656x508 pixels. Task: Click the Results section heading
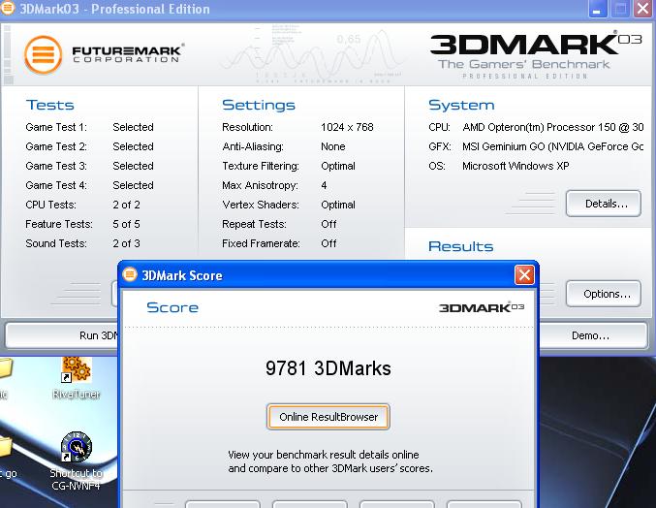click(461, 246)
